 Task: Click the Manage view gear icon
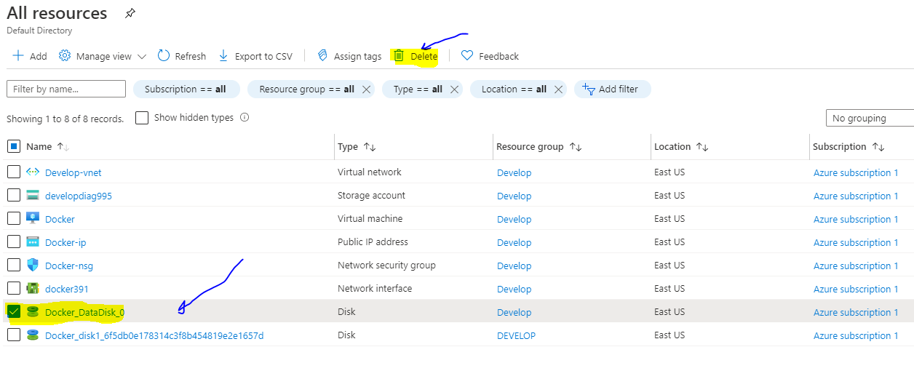pyautogui.click(x=65, y=56)
